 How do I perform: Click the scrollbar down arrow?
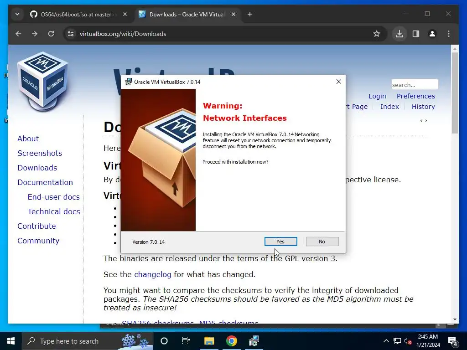click(x=455, y=319)
